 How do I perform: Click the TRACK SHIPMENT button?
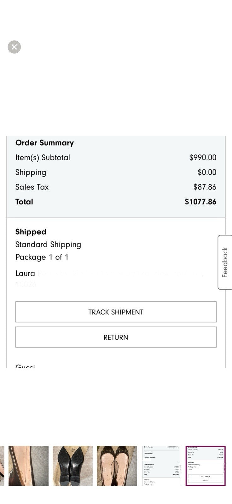pos(116,312)
